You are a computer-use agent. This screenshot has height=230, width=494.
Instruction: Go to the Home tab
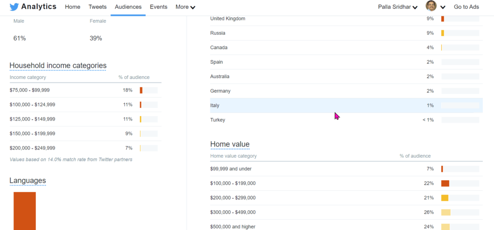tap(72, 7)
